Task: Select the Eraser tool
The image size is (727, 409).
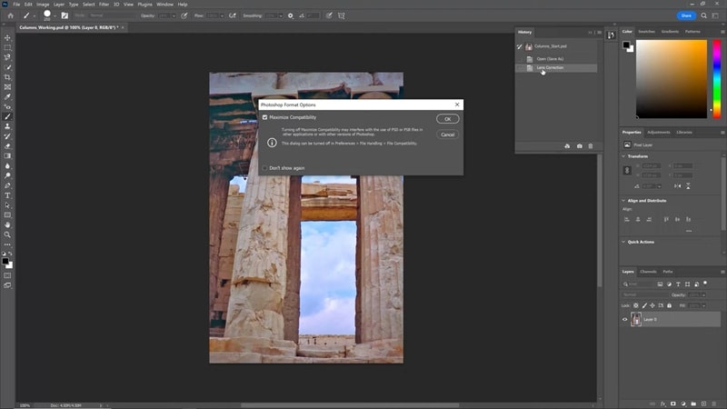Action: [7, 146]
